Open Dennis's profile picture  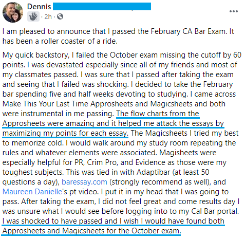[x=13, y=12]
